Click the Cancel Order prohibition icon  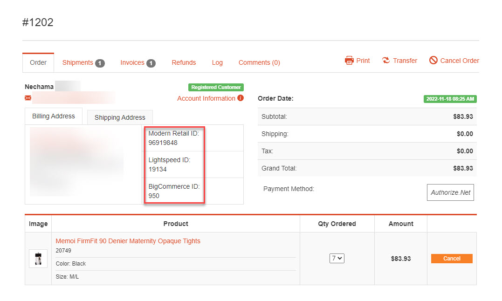pos(433,60)
